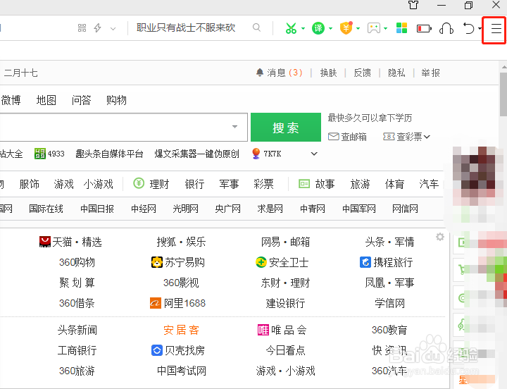Click the QR code icon in address bar
This screenshot has width=507, height=389.
click(x=82, y=28)
